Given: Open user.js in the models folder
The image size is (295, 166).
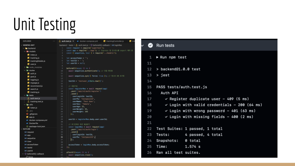Looking at the screenshot, I should pos(33,64).
